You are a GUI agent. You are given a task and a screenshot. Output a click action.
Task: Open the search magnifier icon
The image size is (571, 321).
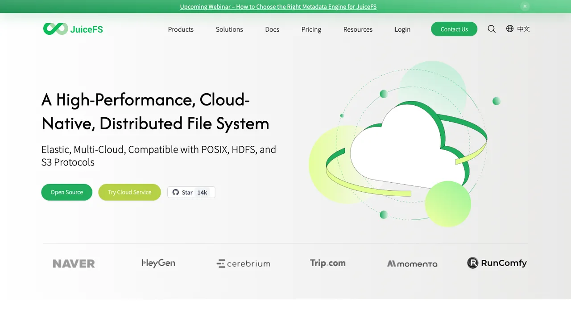click(492, 29)
